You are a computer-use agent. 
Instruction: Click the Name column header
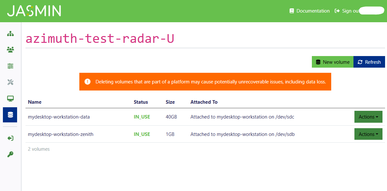click(35, 102)
